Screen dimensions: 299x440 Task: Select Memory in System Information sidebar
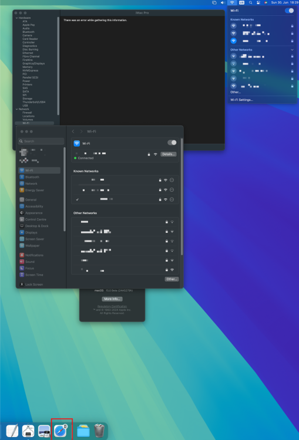tap(28, 67)
